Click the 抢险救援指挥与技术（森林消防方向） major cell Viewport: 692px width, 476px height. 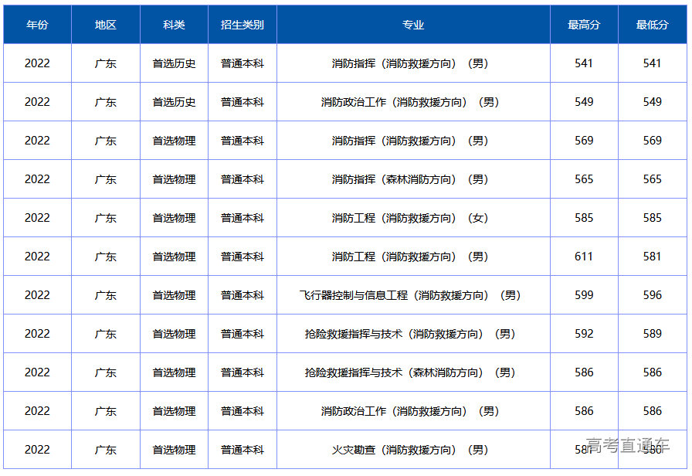410,372
